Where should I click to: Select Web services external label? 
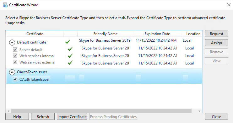(37, 62)
